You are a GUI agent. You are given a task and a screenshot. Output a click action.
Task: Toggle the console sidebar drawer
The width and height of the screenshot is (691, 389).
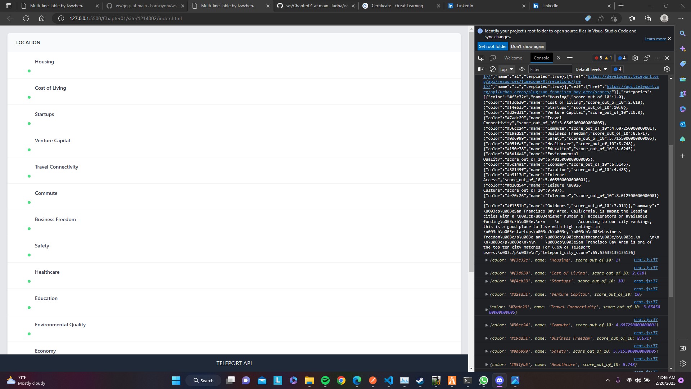pyautogui.click(x=481, y=69)
